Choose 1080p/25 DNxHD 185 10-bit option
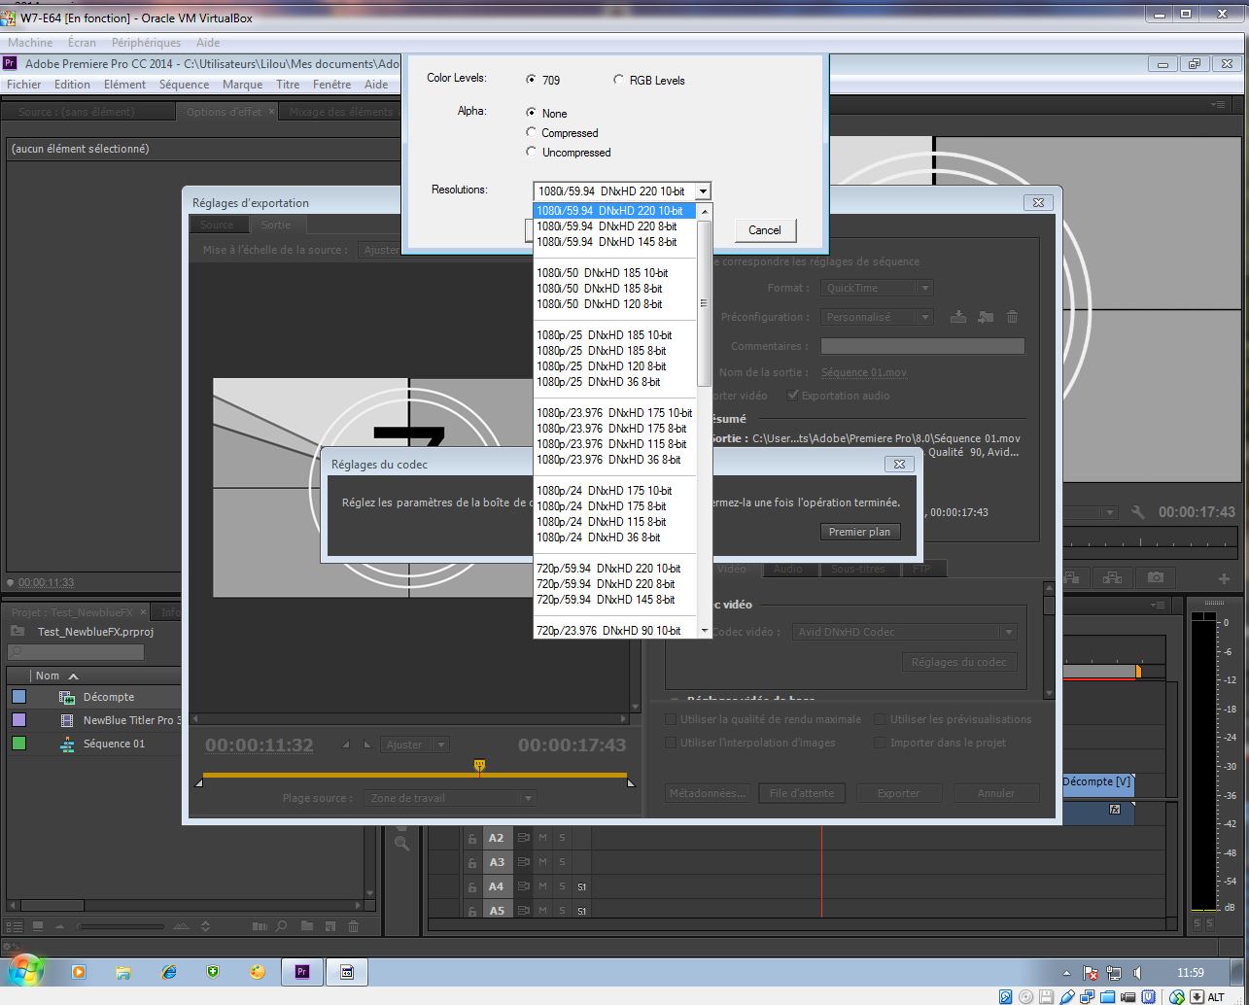 pos(604,335)
